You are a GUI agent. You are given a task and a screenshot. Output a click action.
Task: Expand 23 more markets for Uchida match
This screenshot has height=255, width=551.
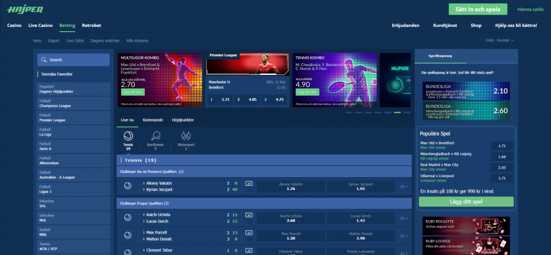coord(404,218)
